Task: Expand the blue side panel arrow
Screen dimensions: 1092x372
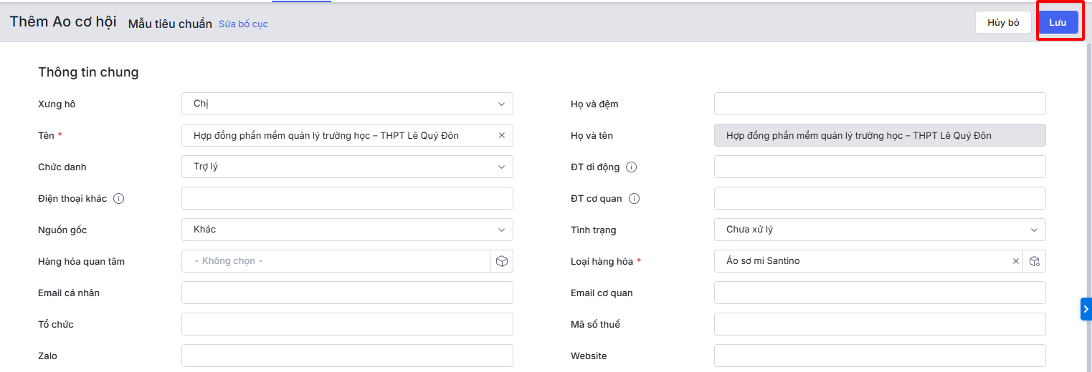Action: tap(1086, 308)
